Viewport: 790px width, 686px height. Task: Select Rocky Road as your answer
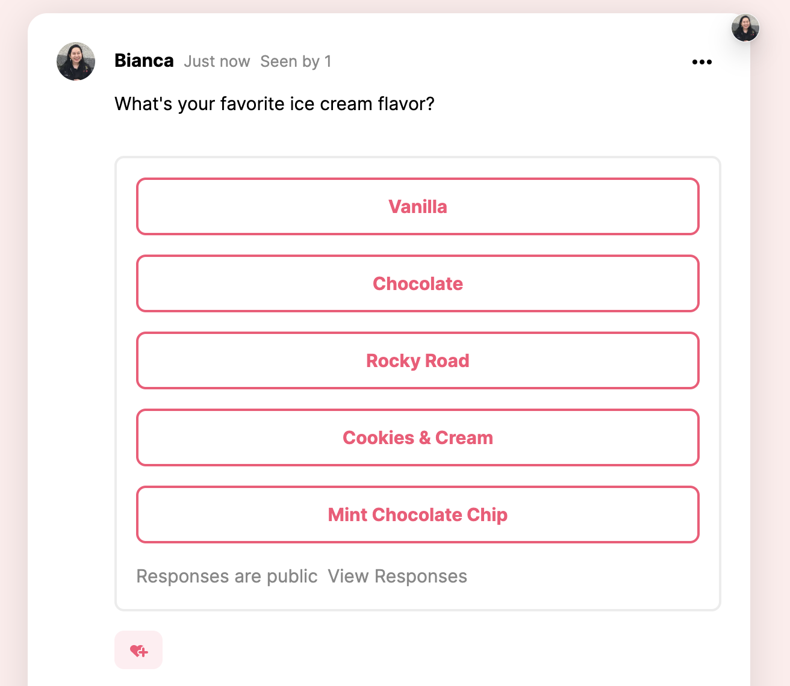[418, 360]
